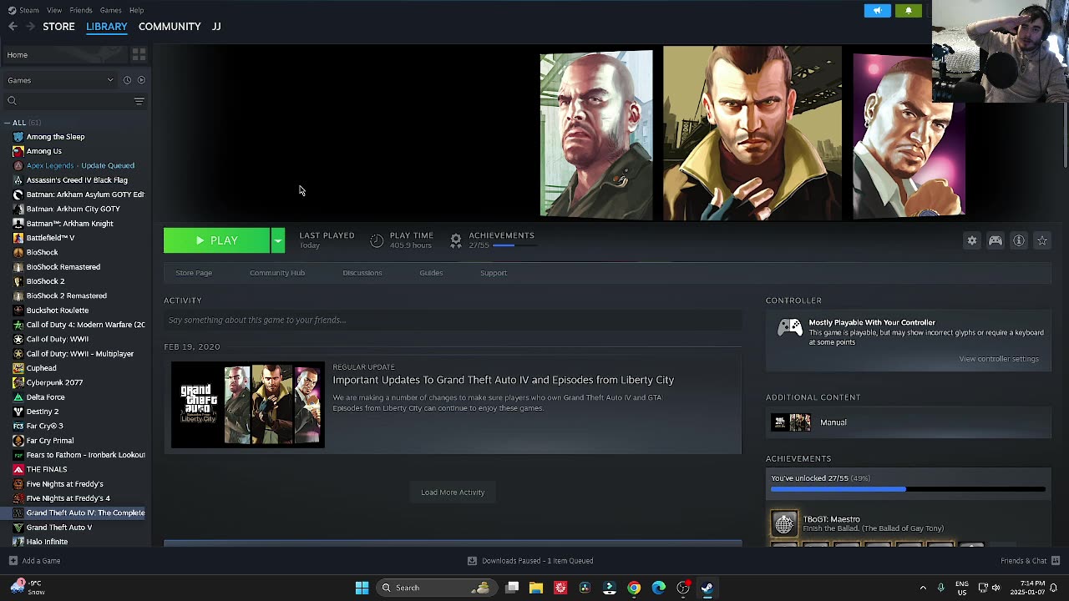This screenshot has height=601, width=1069.
Task: Open the Friends menu
Action: coord(81,10)
